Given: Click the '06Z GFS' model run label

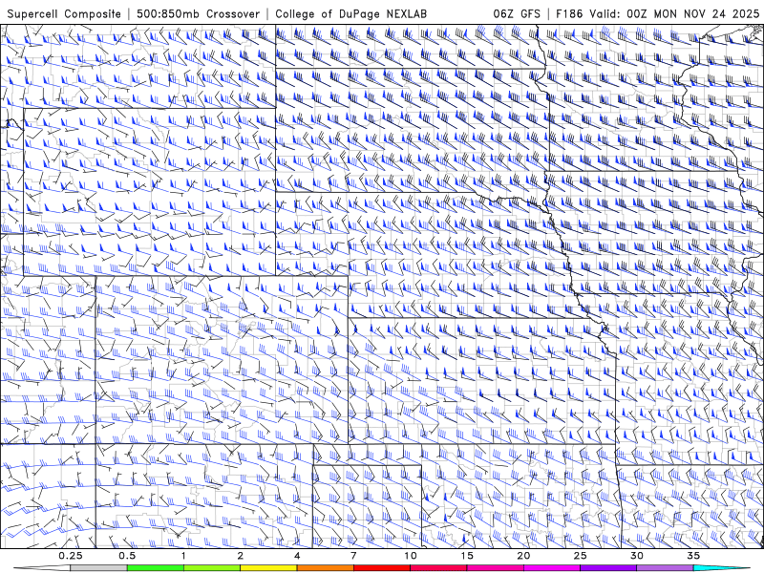Looking at the screenshot, I should (517, 13).
